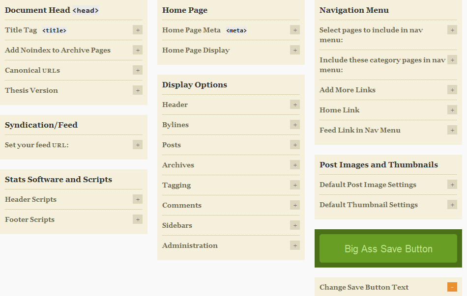Image resolution: width=467 pixels, height=296 pixels.
Task: Click plus icon next to Tagging
Action: [x=295, y=186]
